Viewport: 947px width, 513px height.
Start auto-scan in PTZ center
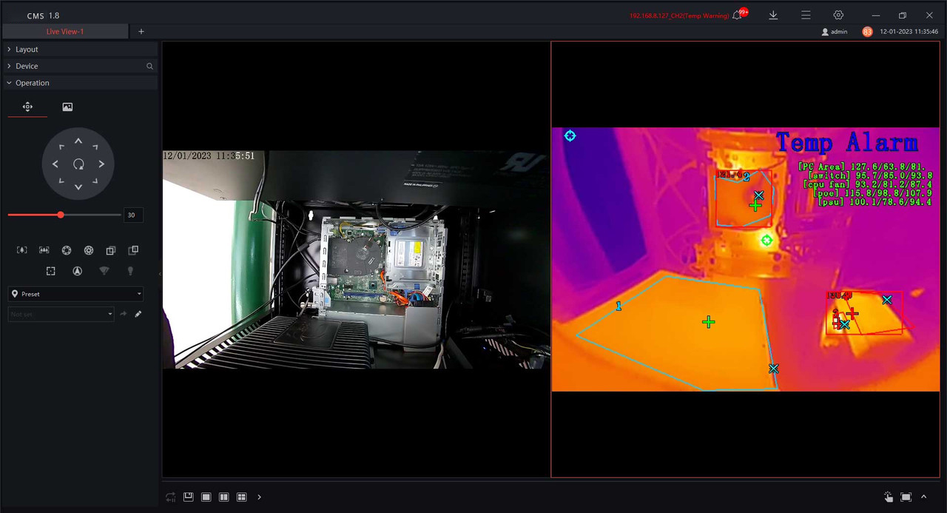78,164
